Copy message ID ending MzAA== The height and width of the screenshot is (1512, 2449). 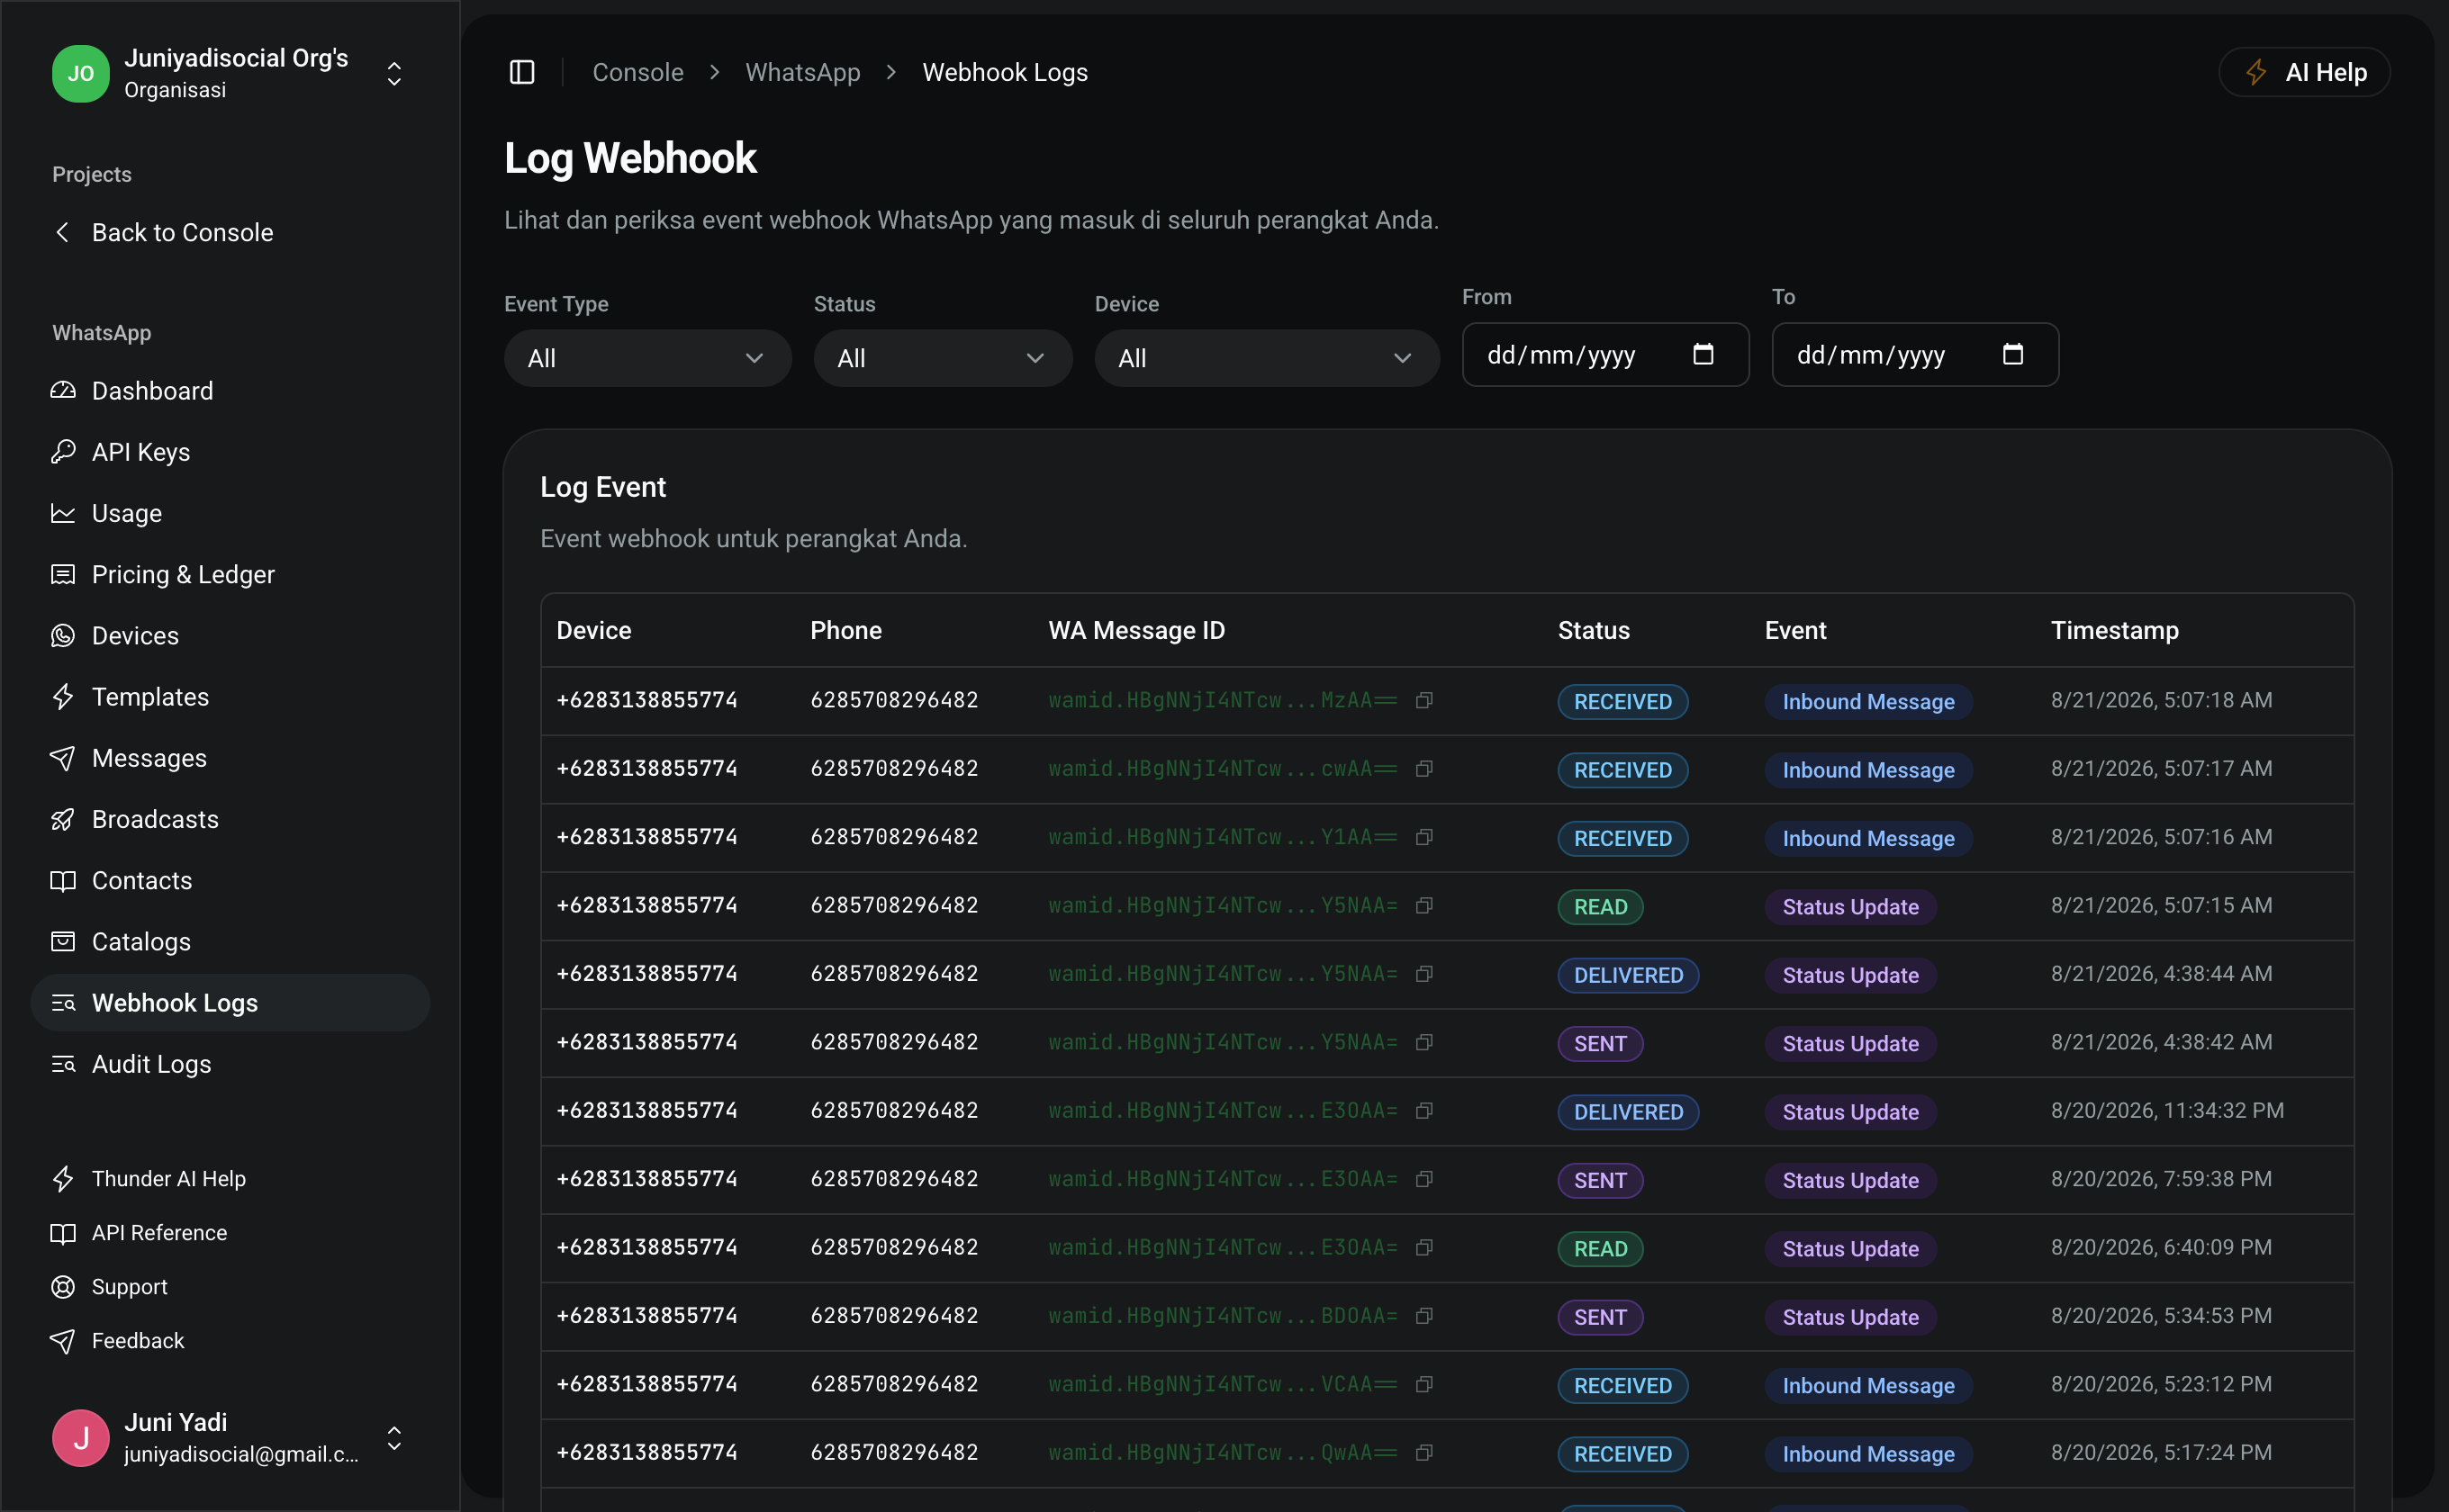pos(1424,700)
